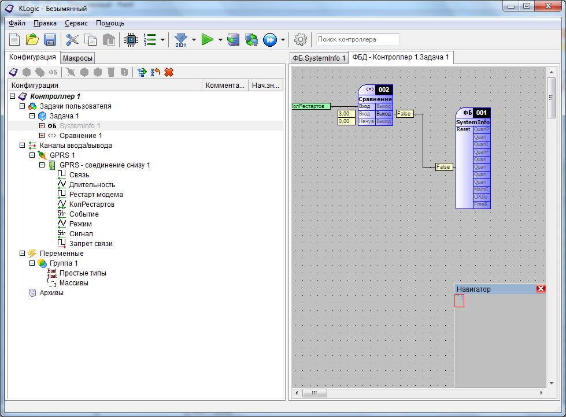Switch to the Макросы tab

77,58
